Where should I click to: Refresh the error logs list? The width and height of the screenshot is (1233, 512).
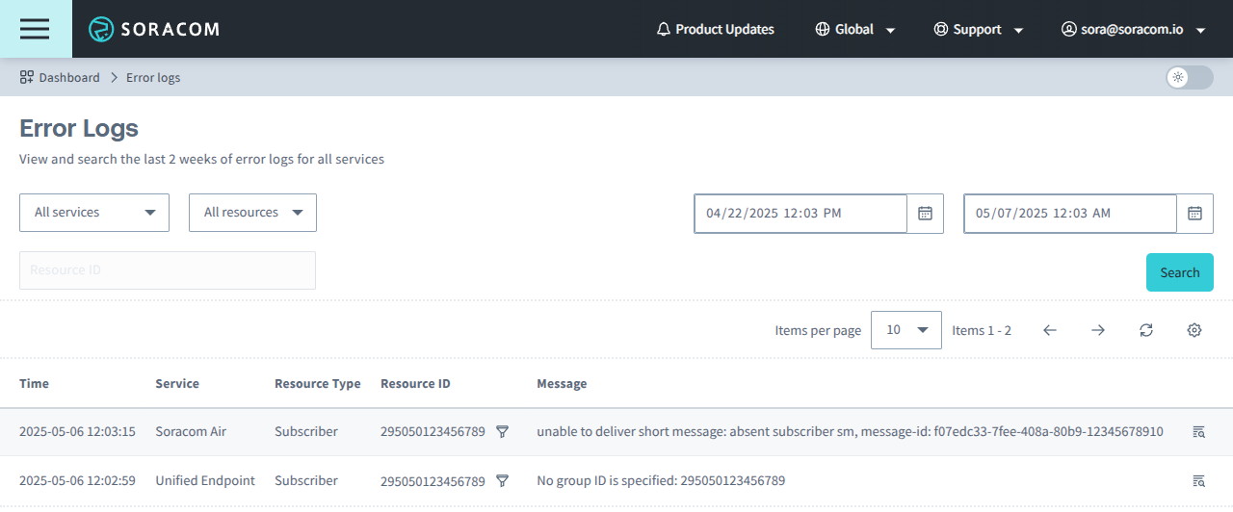[1146, 330]
